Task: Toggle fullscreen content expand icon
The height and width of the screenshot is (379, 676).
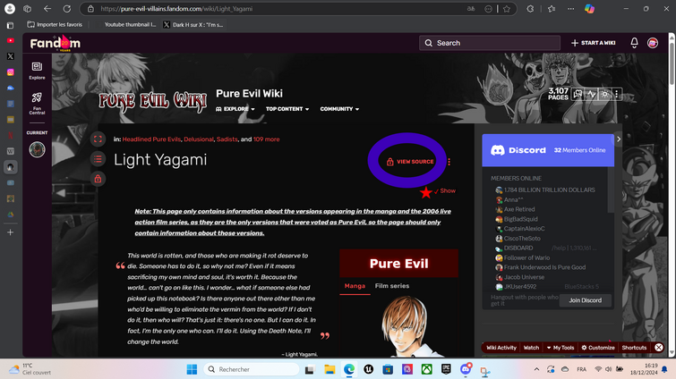Action: [98, 139]
